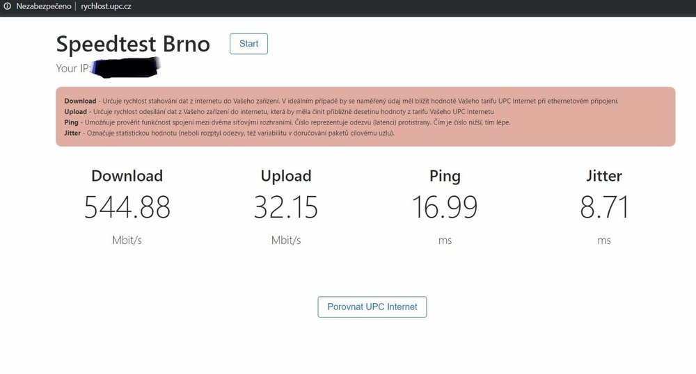Click the site info icon in address bar
This screenshot has height=374, width=696.
pyautogui.click(x=6, y=7)
